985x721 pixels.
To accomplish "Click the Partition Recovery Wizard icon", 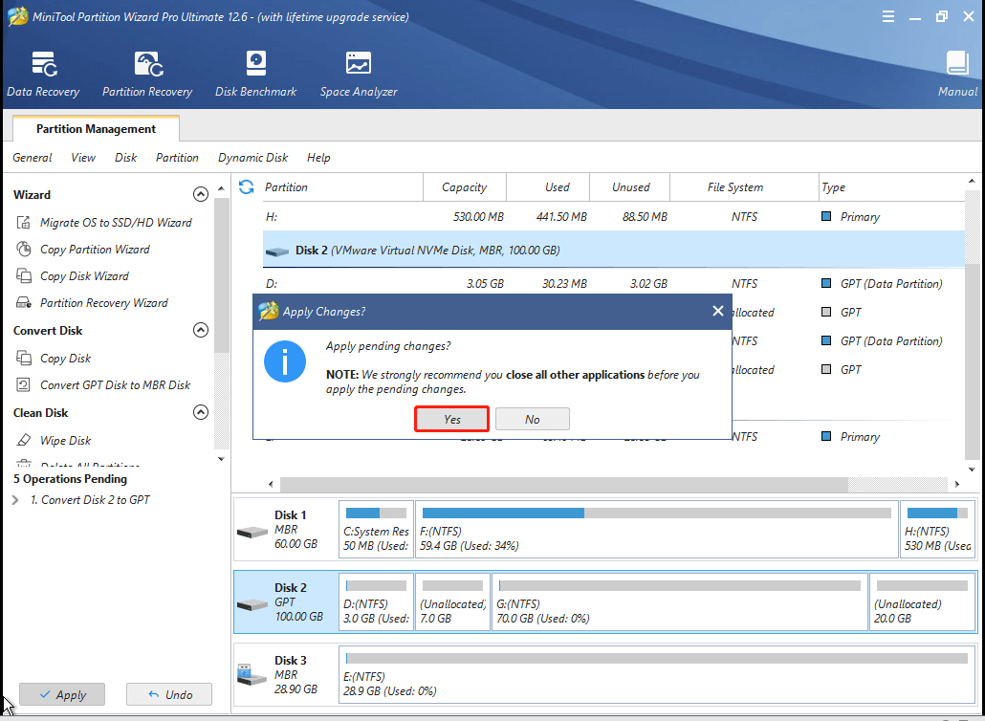I will pos(23,303).
